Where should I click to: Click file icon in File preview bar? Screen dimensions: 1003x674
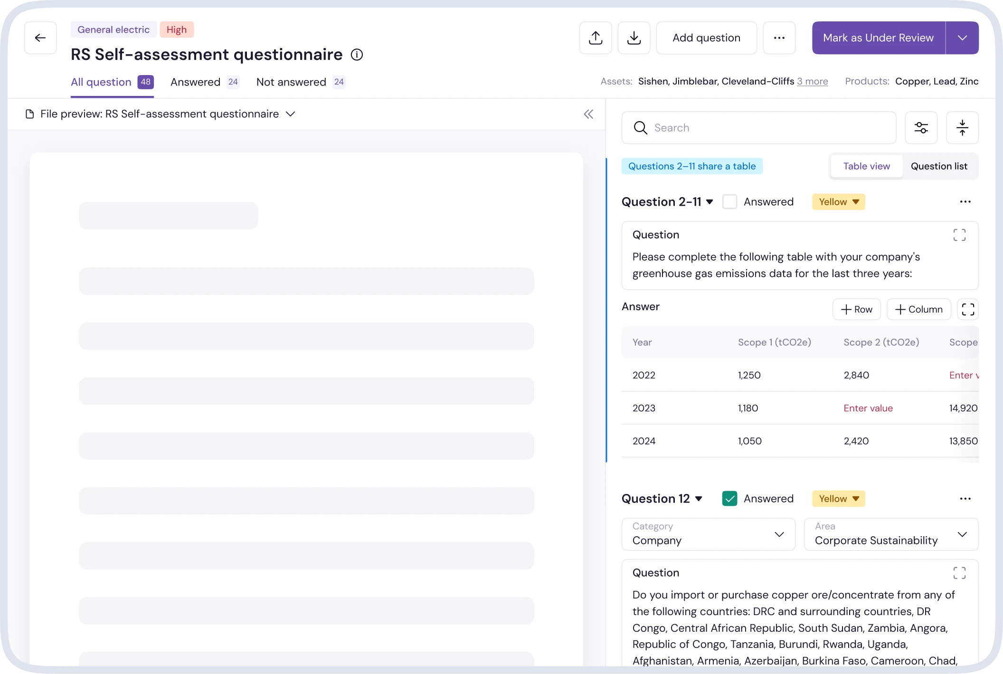29,114
